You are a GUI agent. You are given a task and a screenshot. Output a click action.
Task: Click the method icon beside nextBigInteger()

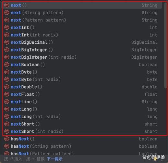(x=7, y=50)
